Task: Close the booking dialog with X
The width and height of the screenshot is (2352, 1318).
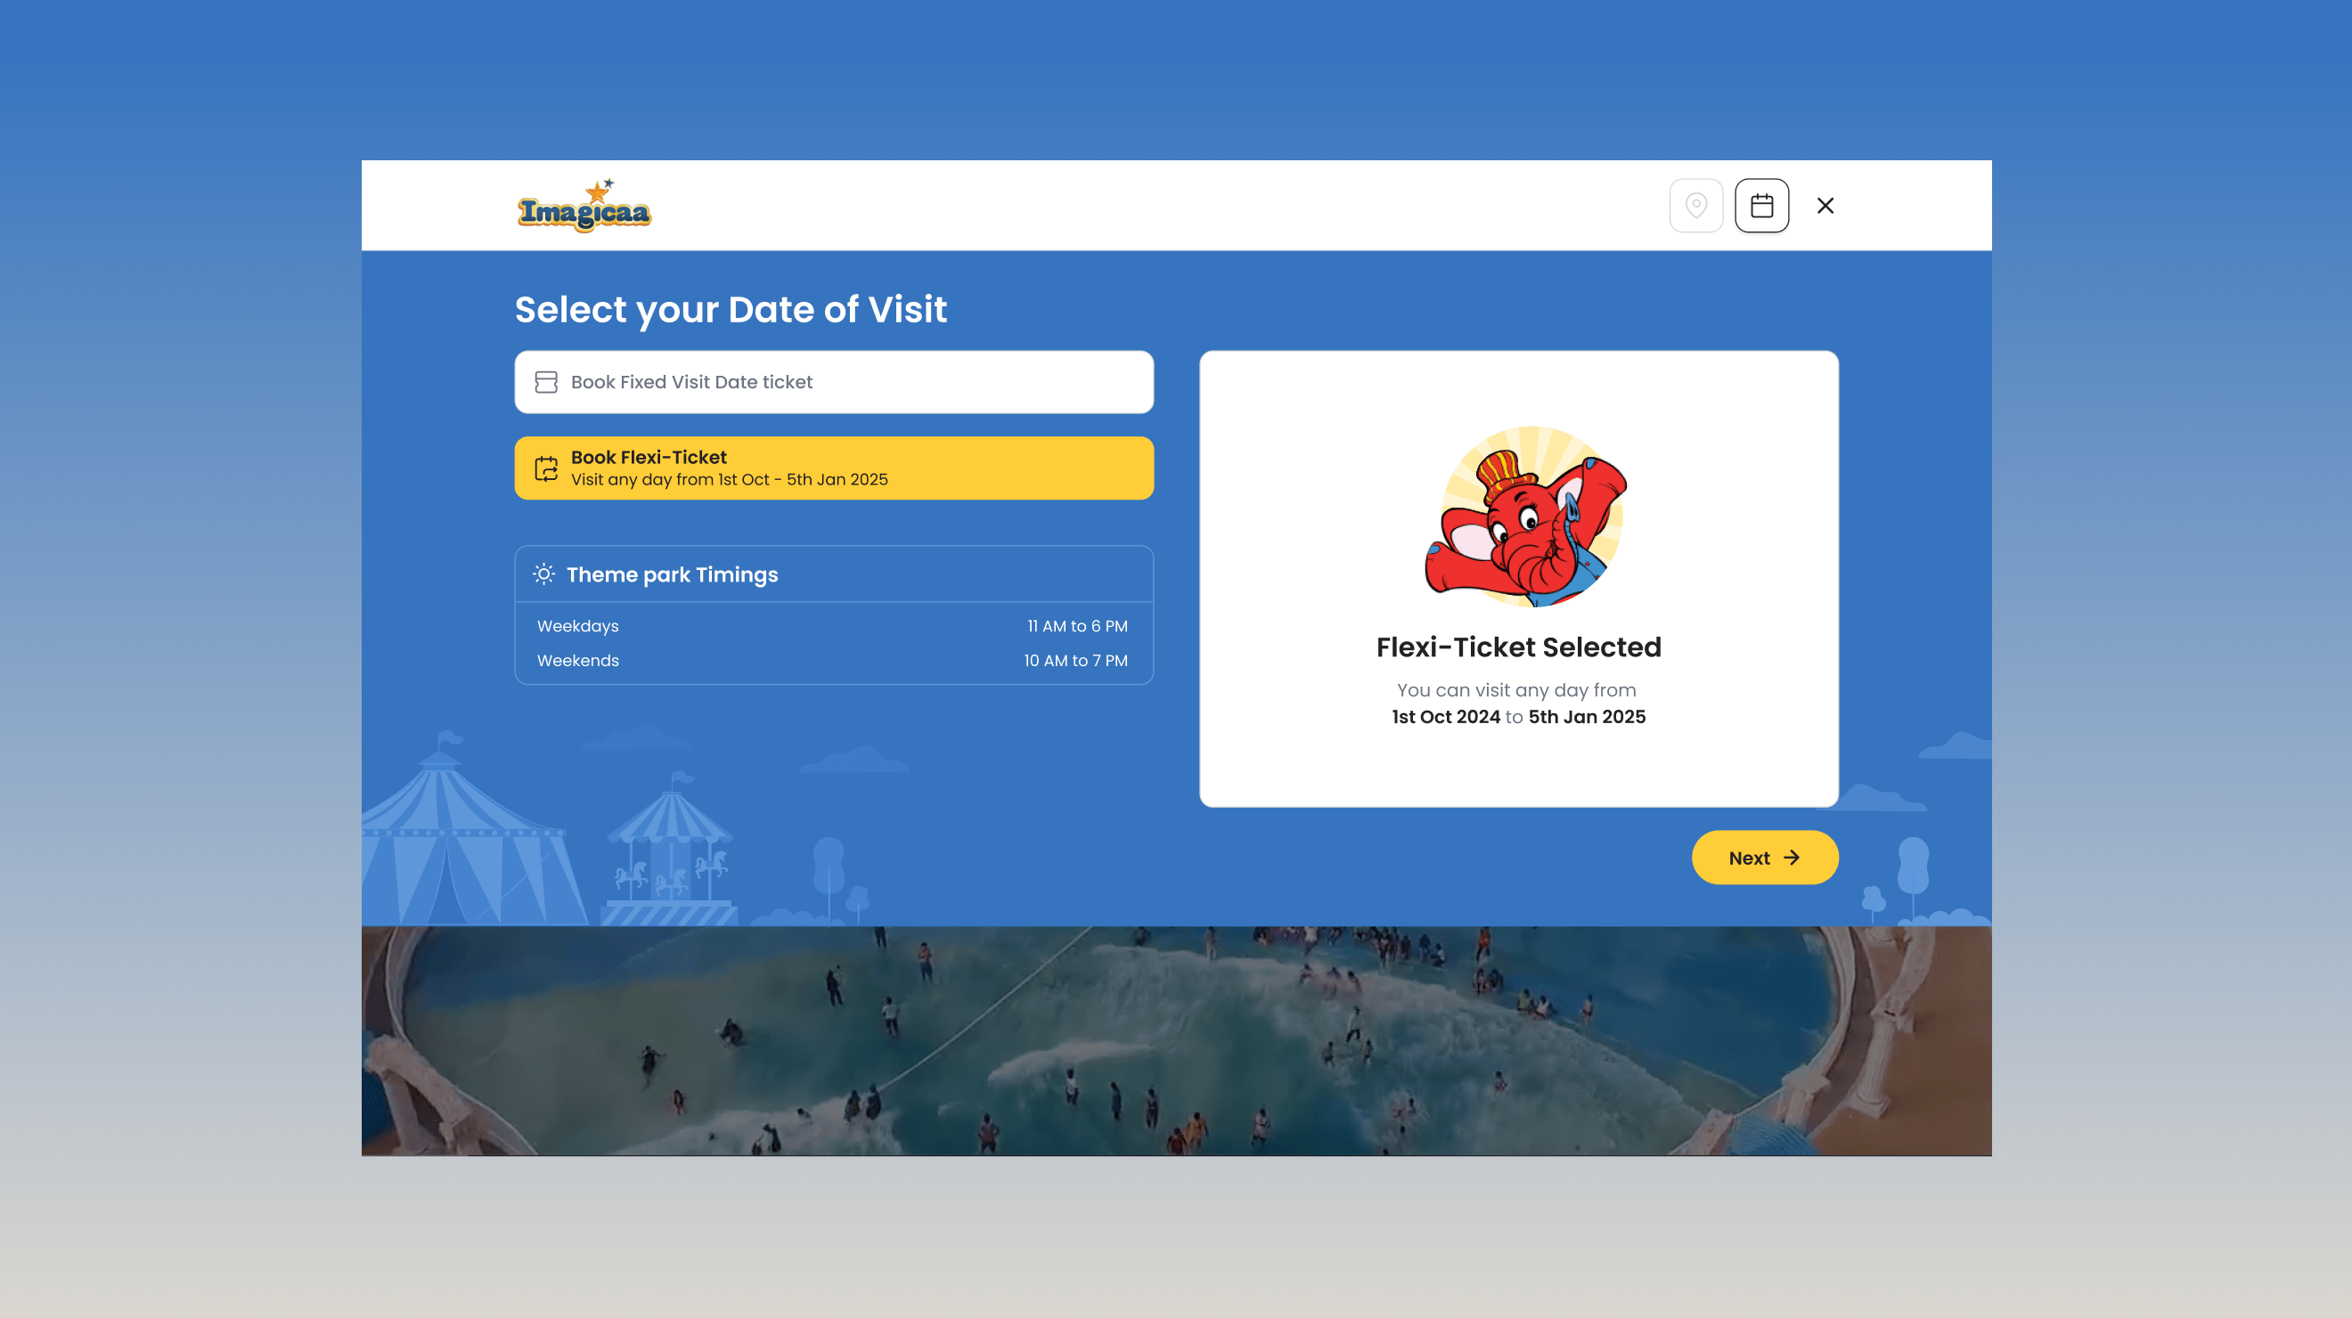Action: tap(1825, 206)
